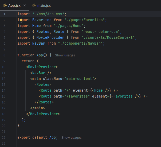Show usages of the App function
The height and width of the screenshot is (147, 161).
[65, 55]
